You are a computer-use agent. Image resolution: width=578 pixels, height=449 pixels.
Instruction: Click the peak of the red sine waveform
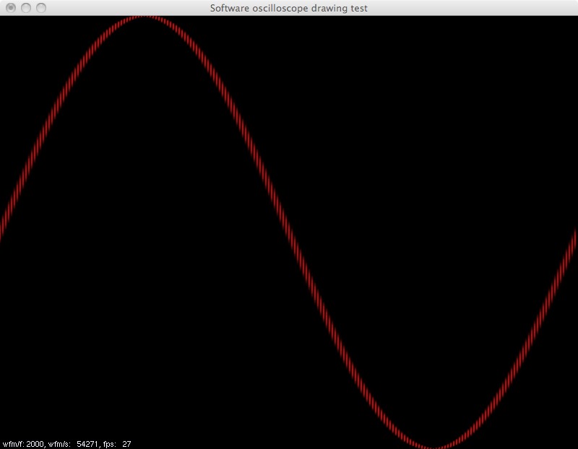pos(144,17)
